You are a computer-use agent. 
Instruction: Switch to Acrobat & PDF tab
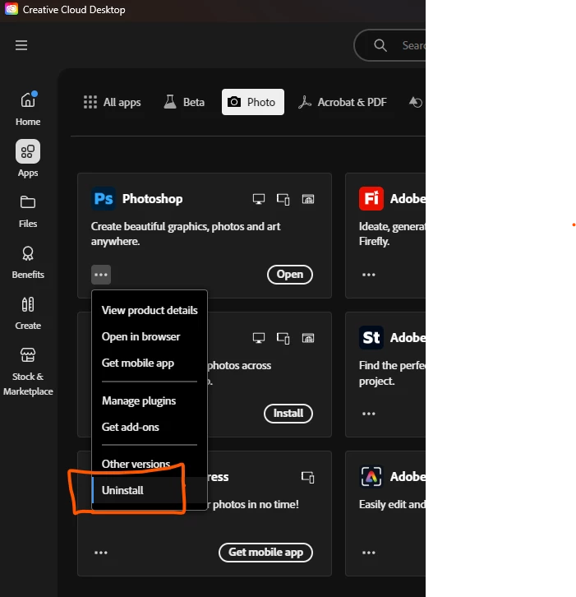pos(343,102)
